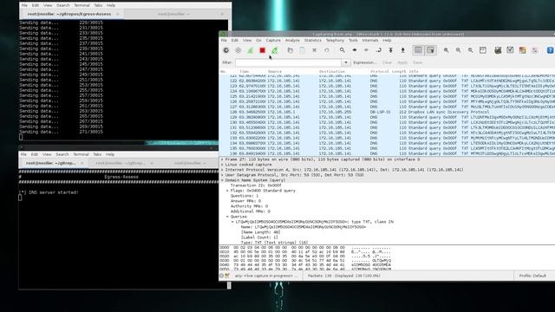The height and width of the screenshot is (312, 555).
Task: Collapse the TXT query entry under Queries
Action: (232, 222)
